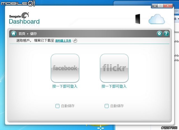Select the black external drive icon
The height and width of the screenshot is (130, 179).
138,19
